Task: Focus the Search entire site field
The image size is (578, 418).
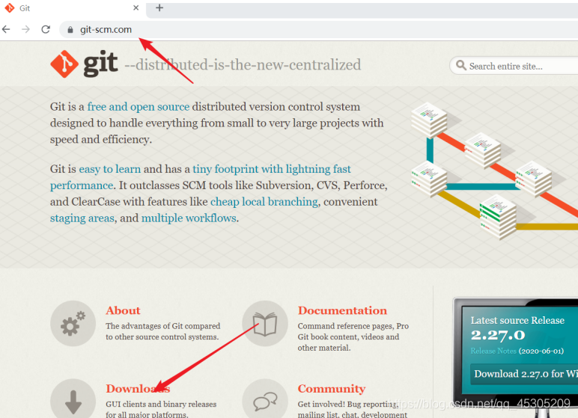Action: click(x=514, y=66)
